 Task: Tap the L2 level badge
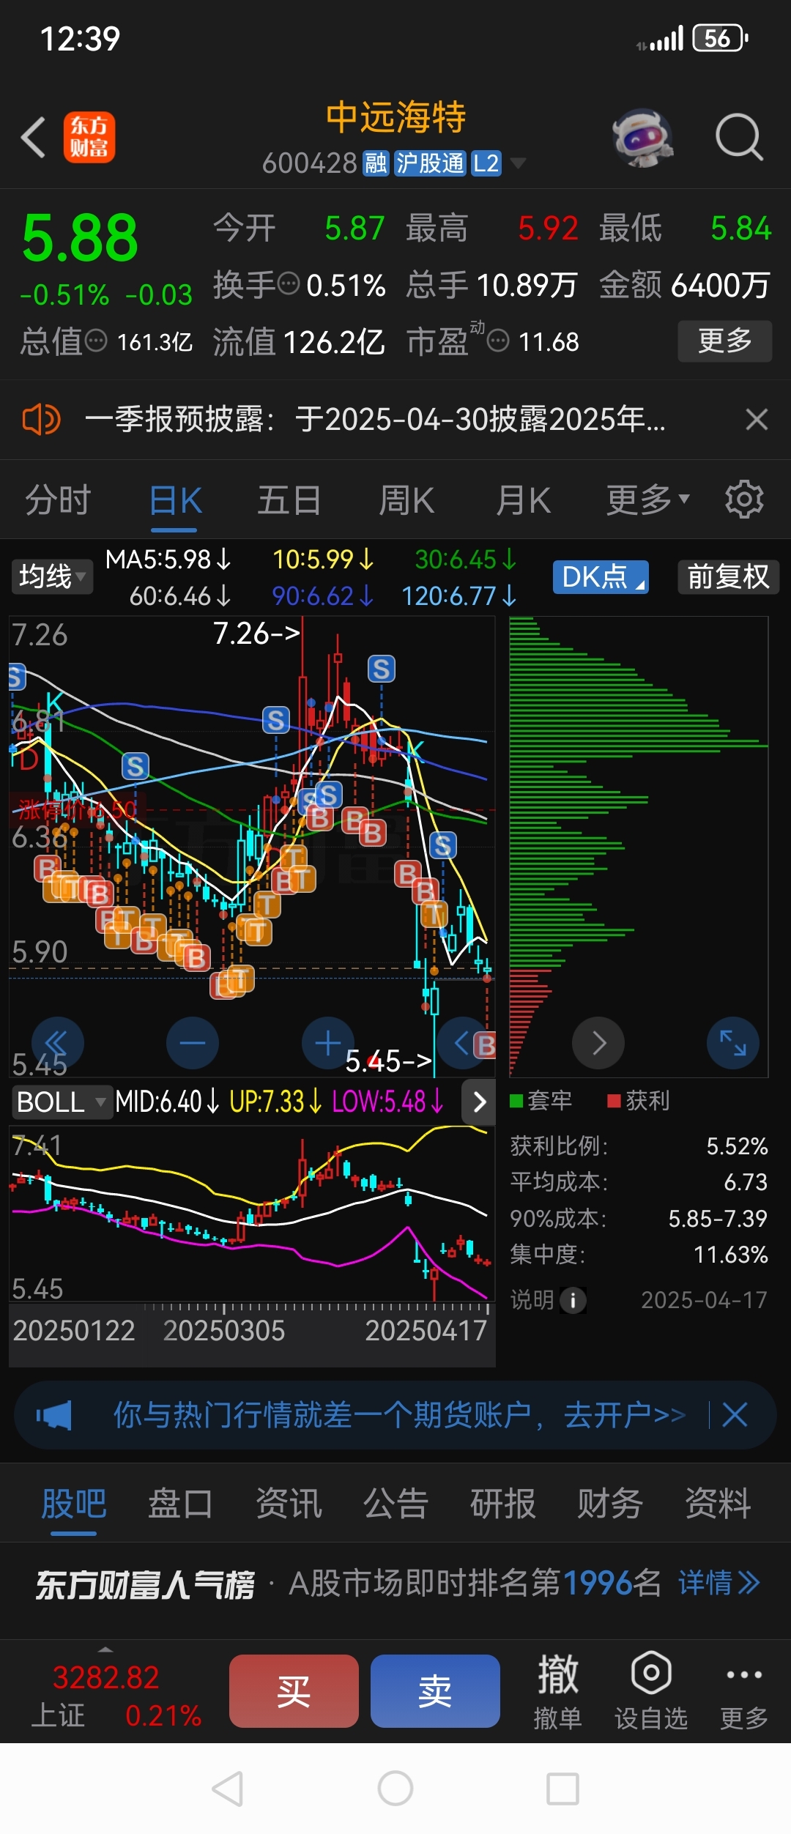pyautogui.click(x=486, y=163)
